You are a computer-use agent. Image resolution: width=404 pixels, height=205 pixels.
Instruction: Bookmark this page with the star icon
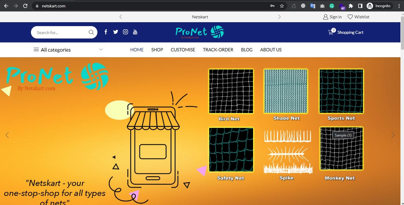click(x=282, y=6)
